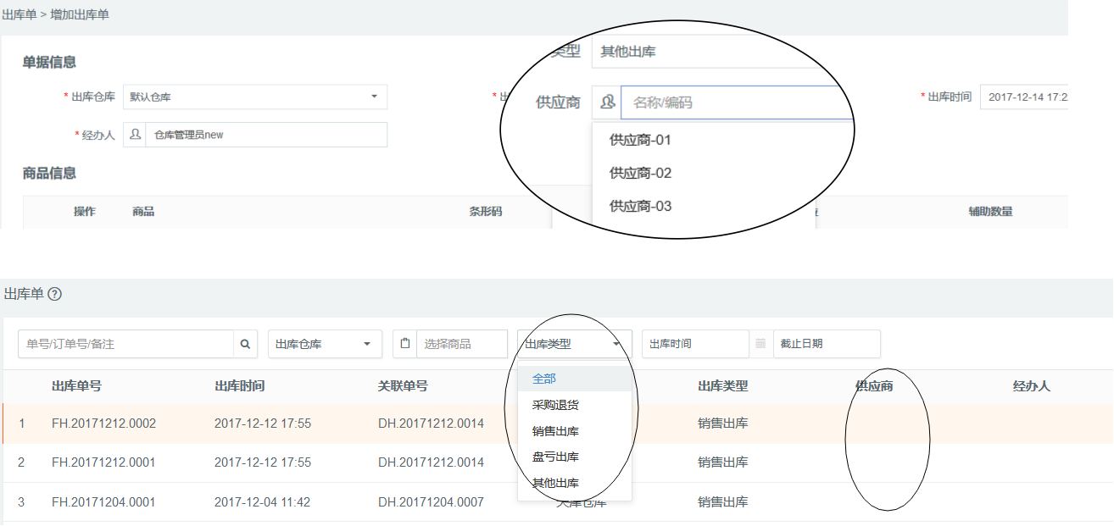Viewport: 1114px width, 526px height.
Task: Choose 供应商-01 from supplier suggestions
Action: coord(640,140)
